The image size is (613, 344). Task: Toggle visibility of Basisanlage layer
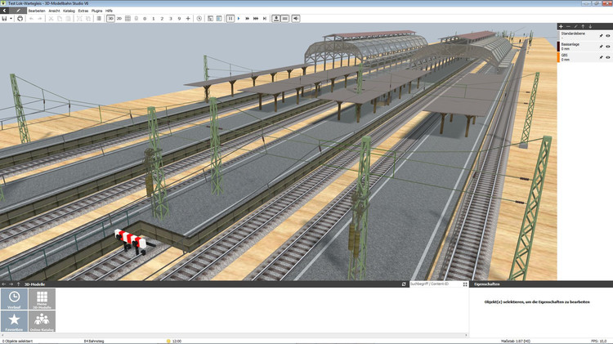(x=608, y=47)
